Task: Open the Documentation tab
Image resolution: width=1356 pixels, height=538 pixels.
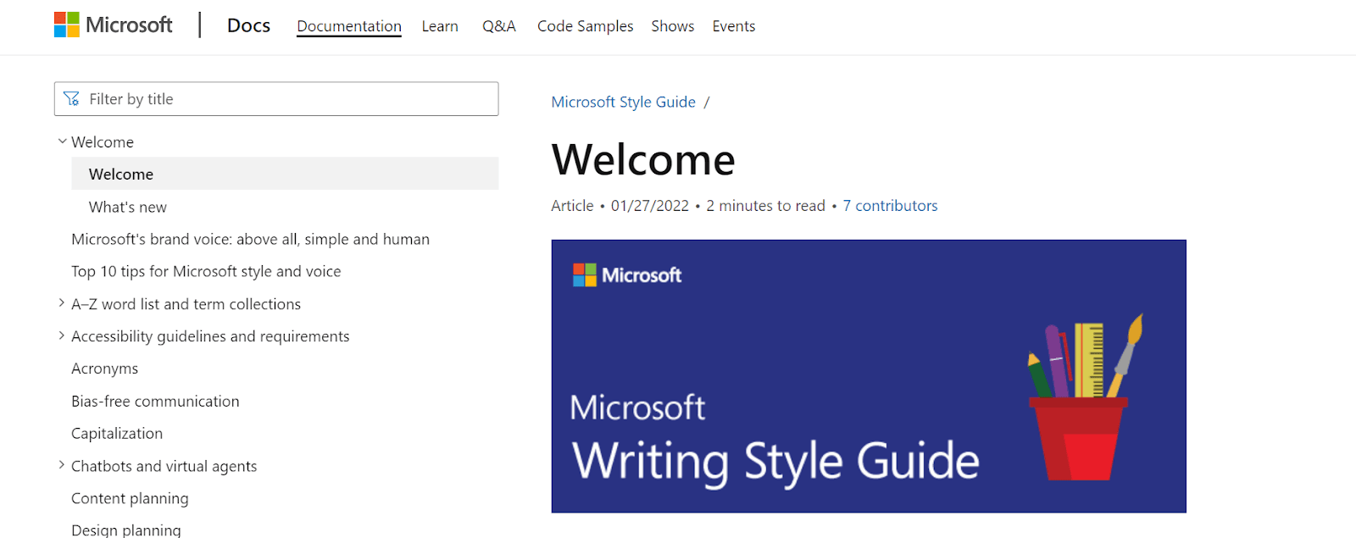Action: pos(348,26)
